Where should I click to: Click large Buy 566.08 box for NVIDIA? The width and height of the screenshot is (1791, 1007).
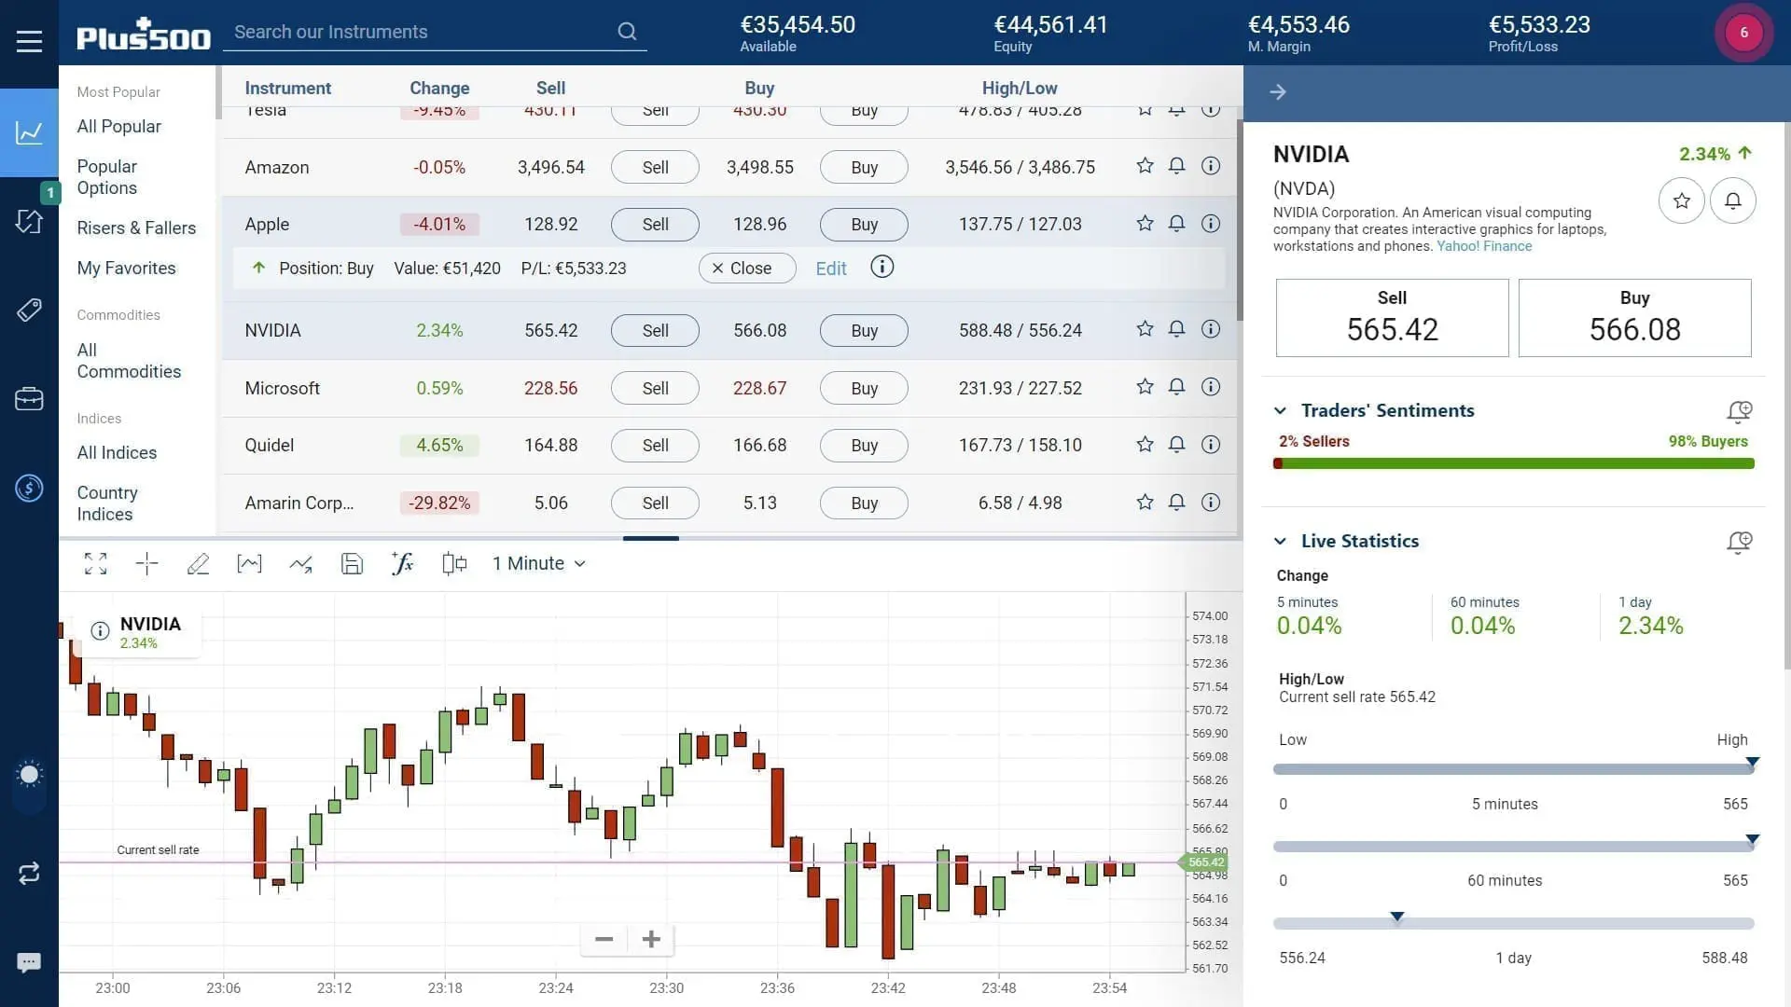(1634, 317)
